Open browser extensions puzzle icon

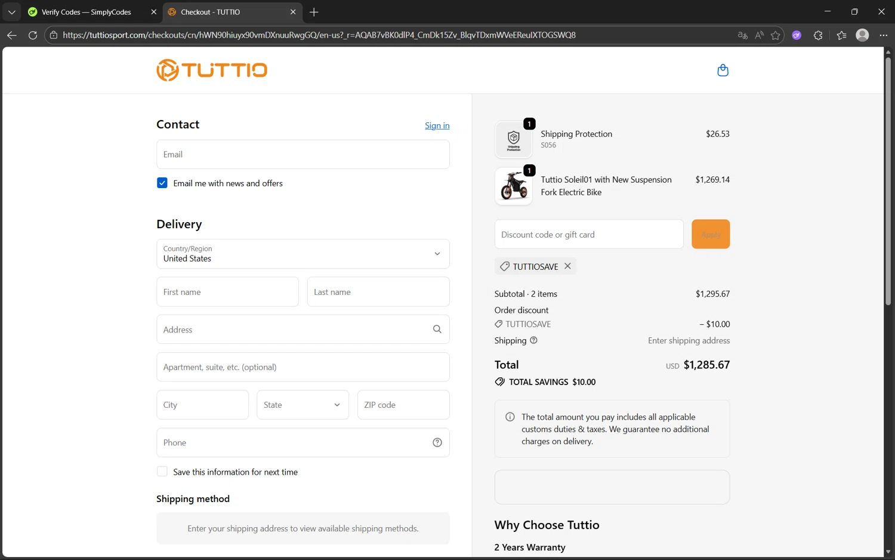[818, 35]
